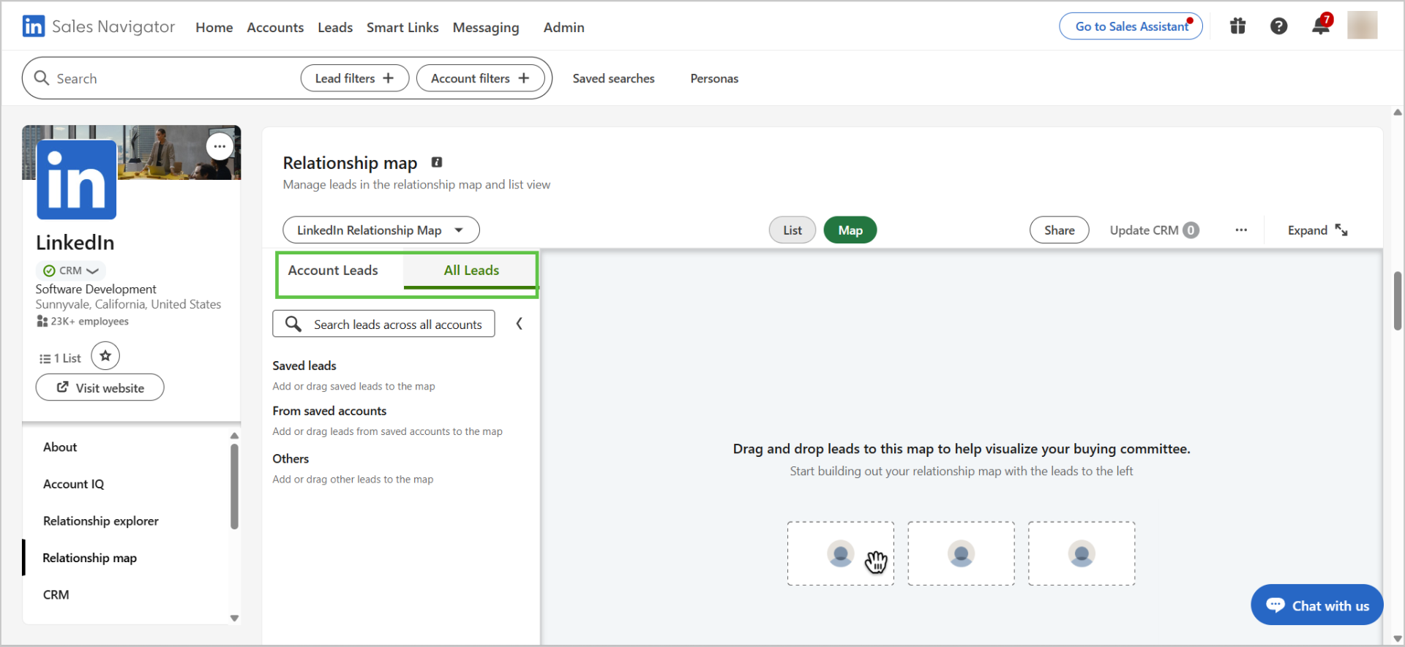Screen dimensions: 1405x647
Task: Focus Search leads across all accounts field
Action: coord(383,324)
